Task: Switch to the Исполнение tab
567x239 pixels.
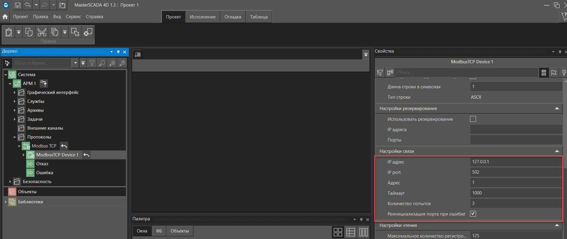Action: [203, 17]
